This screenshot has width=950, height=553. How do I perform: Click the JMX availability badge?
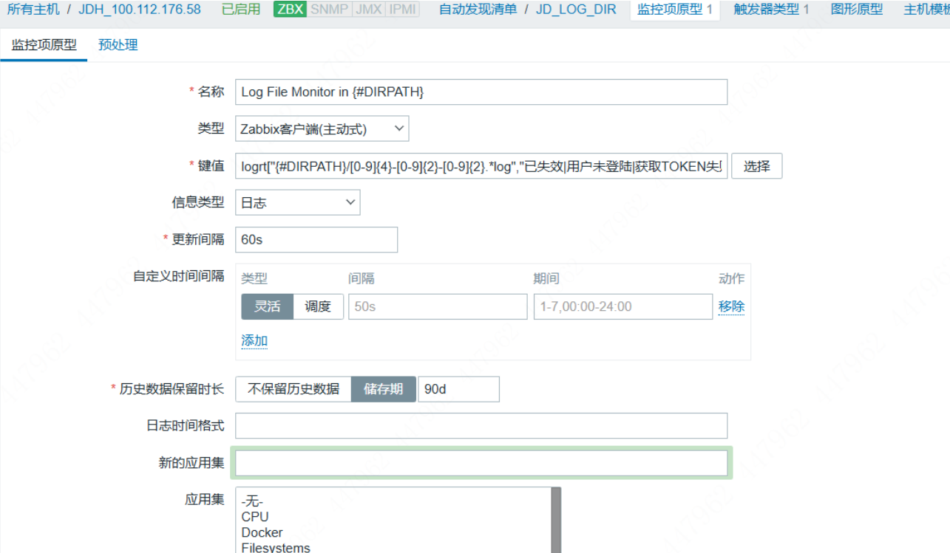pos(368,10)
